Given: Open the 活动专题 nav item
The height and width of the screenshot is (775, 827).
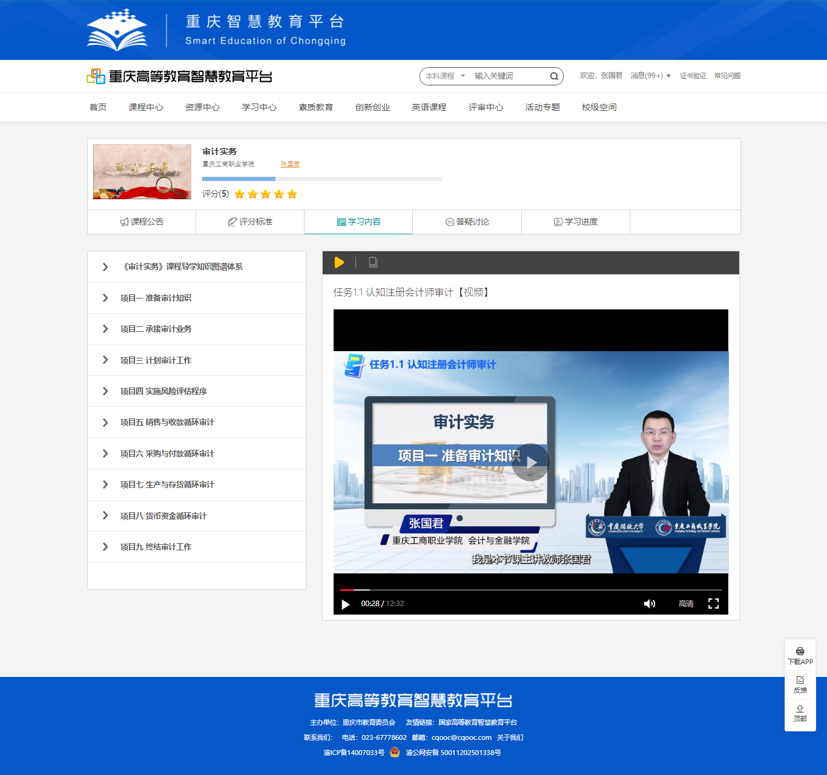Looking at the screenshot, I should [542, 107].
